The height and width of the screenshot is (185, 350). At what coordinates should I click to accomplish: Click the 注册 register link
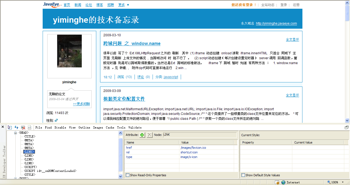pos(296,5)
